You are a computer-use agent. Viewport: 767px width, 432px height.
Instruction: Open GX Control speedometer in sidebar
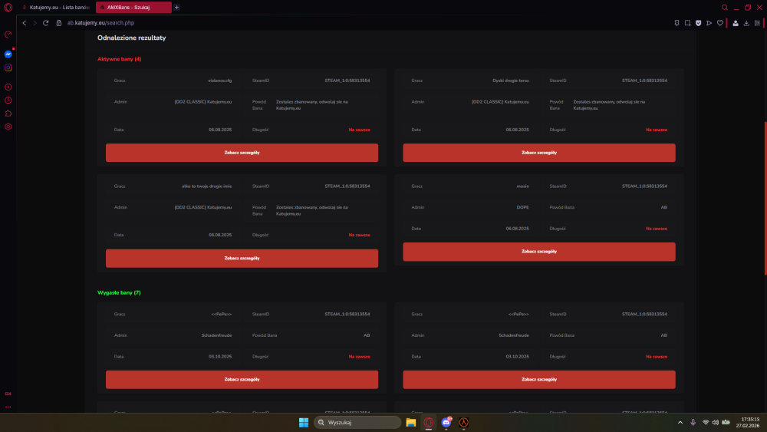(x=8, y=35)
